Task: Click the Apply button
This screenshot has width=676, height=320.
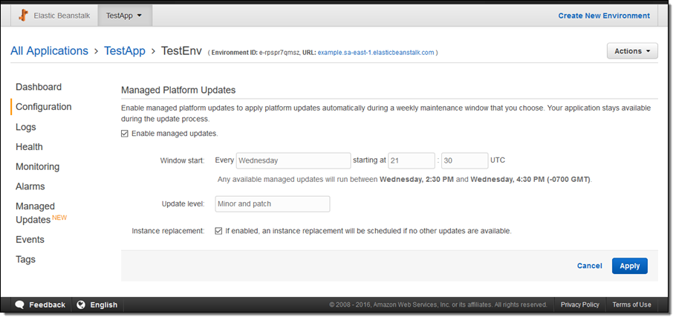Action: tap(629, 266)
